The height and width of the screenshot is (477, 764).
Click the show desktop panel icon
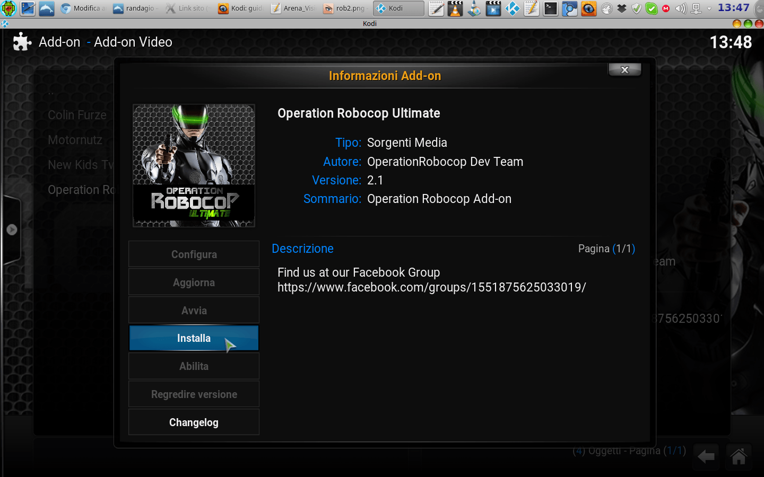[28, 8]
